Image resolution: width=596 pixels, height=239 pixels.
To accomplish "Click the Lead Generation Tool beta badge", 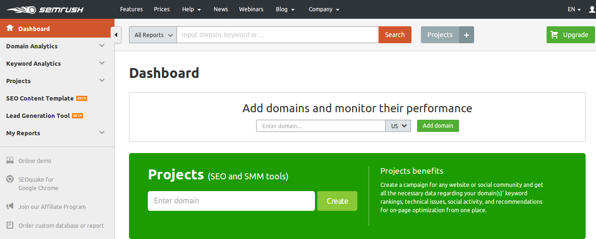I will (78, 116).
